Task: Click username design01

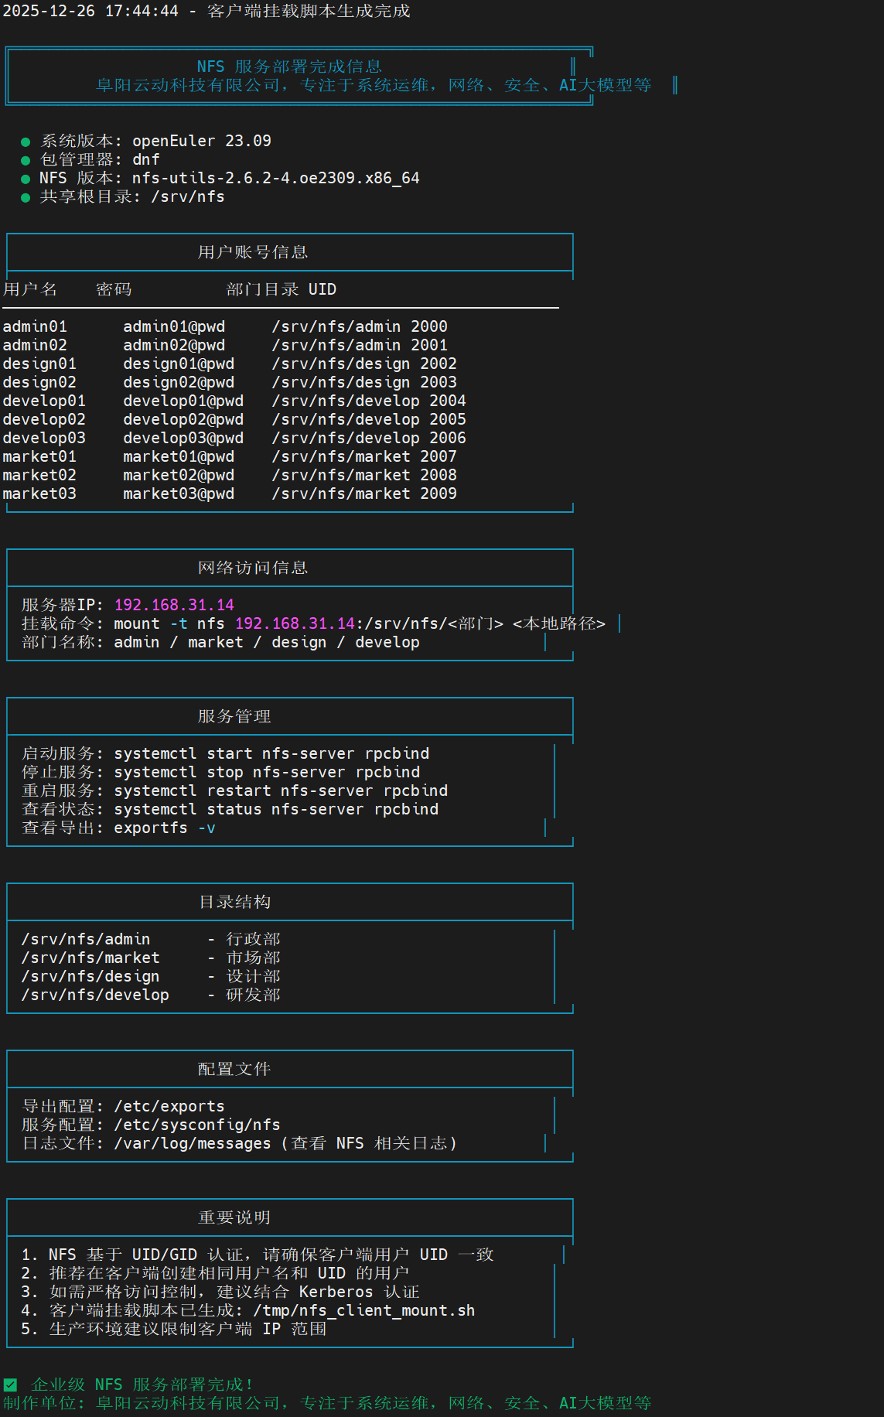Action: [x=39, y=364]
